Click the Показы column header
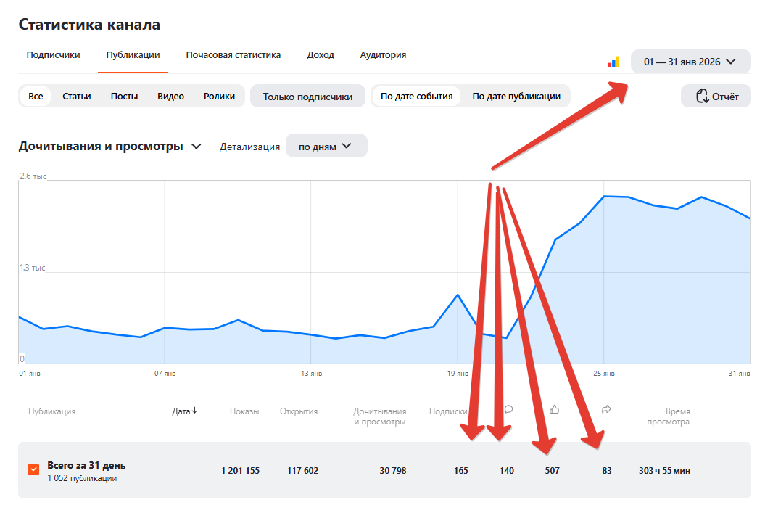This screenshot has width=765, height=505. point(244,411)
